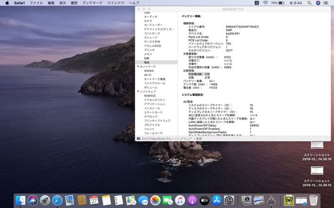Screen dimensions: 334x208
Task: Open the 履歴 menu
Action: pyautogui.click(x=74, y=3)
